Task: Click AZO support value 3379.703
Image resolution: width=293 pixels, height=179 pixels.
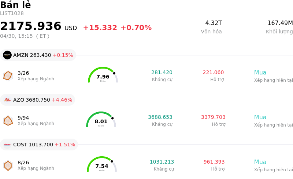Action: pos(213,117)
